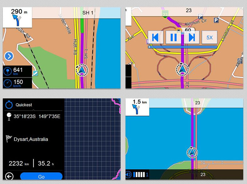
Task: Open the Quickest route type option
Action: point(23,105)
